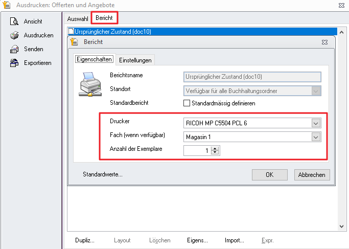This screenshot has width=349, height=249.
Task: Expand the Fach Magasin 1 dropdown
Action: point(316,137)
